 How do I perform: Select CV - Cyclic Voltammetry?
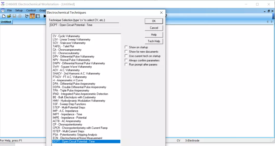tap(66, 36)
